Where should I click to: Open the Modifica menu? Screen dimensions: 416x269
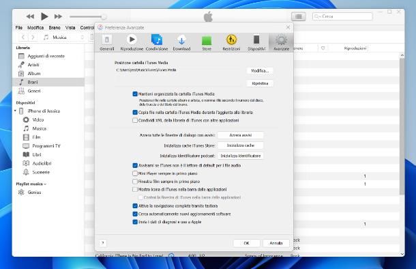[35, 27]
